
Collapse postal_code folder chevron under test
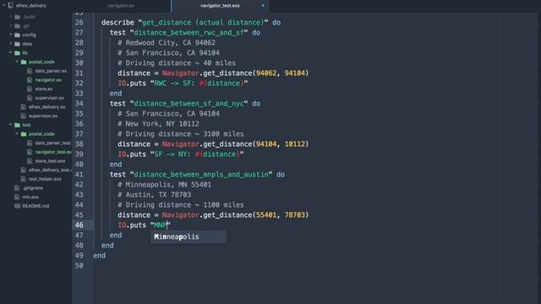pos(17,133)
